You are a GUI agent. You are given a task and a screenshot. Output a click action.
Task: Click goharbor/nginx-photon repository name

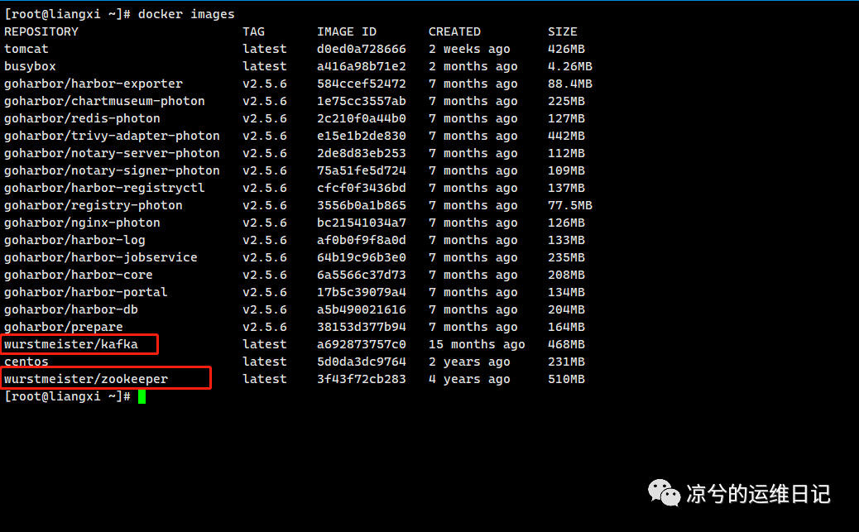[82, 223]
